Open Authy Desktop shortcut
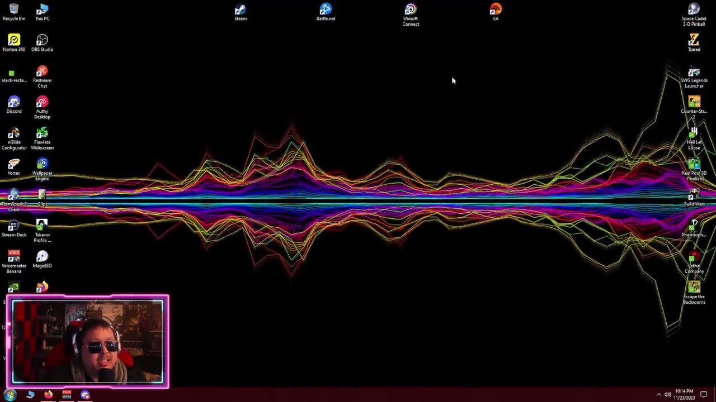 click(42, 107)
